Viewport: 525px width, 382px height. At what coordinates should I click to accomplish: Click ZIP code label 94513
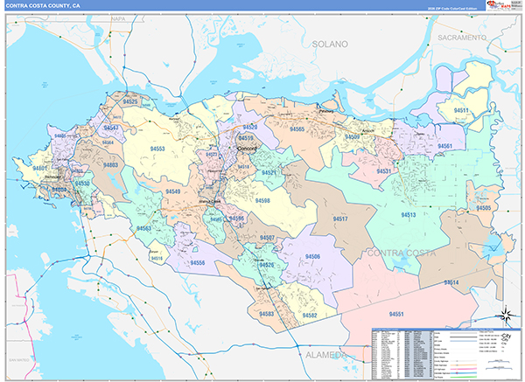click(x=409, y=215)
